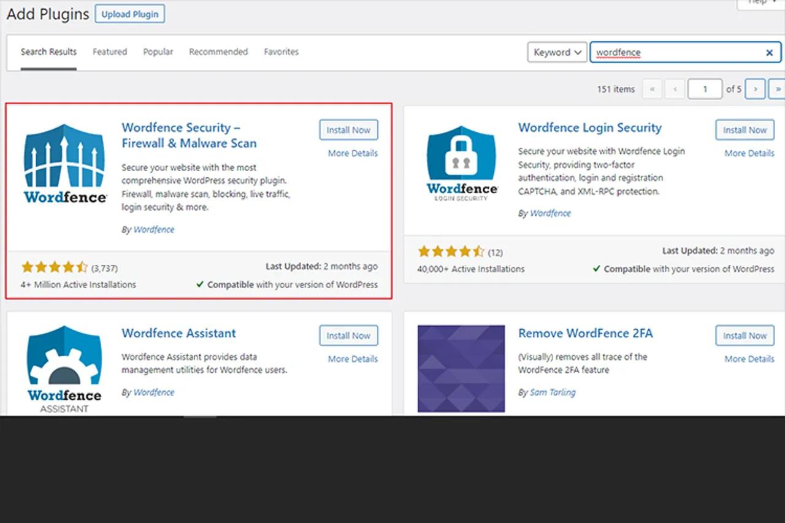The width and height of the screenshot is (785, 523).
Task: Open the Remove WordFence 2FA title link
Action: pyautogui.click(x=586, y=334)
